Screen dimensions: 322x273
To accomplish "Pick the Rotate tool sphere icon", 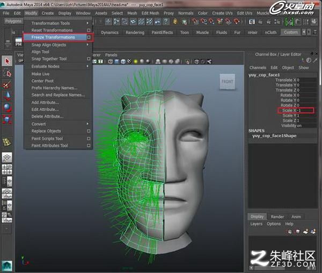I will (7, 107).
